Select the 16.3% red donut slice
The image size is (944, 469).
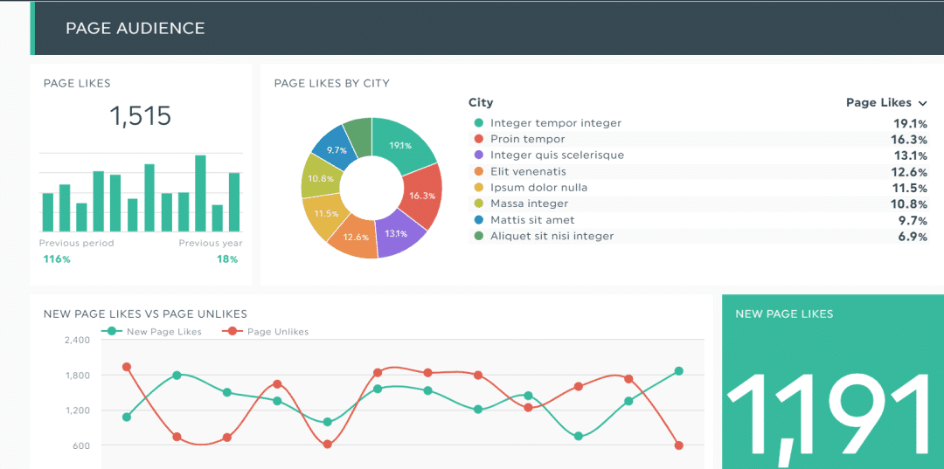tap(420, 197)
